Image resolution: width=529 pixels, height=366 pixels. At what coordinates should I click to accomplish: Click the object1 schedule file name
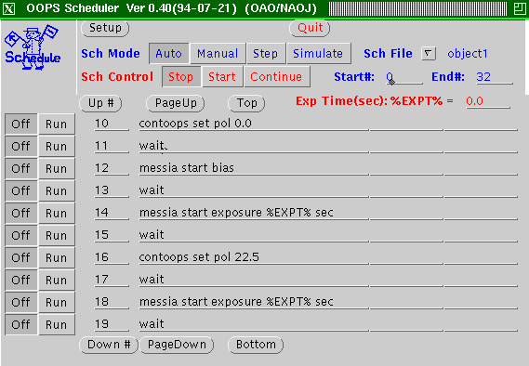tap(468, 54)
